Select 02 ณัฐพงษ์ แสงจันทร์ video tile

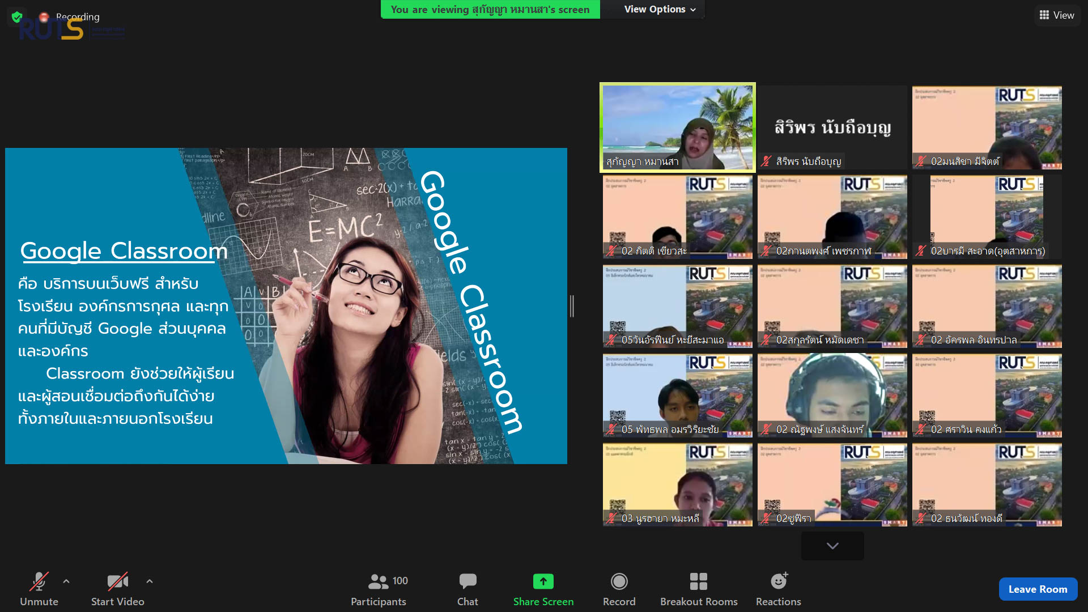[832, 396]
